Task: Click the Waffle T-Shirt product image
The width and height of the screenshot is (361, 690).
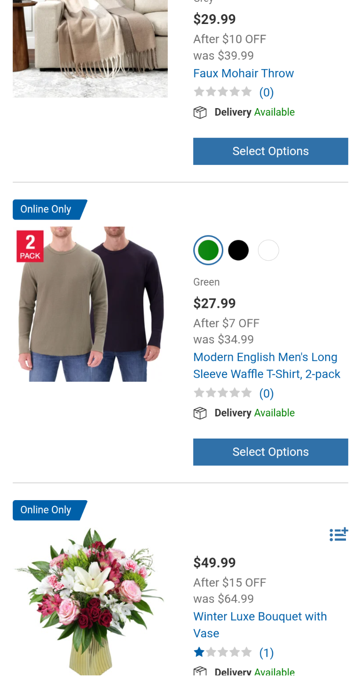Action: pos(90,304)
